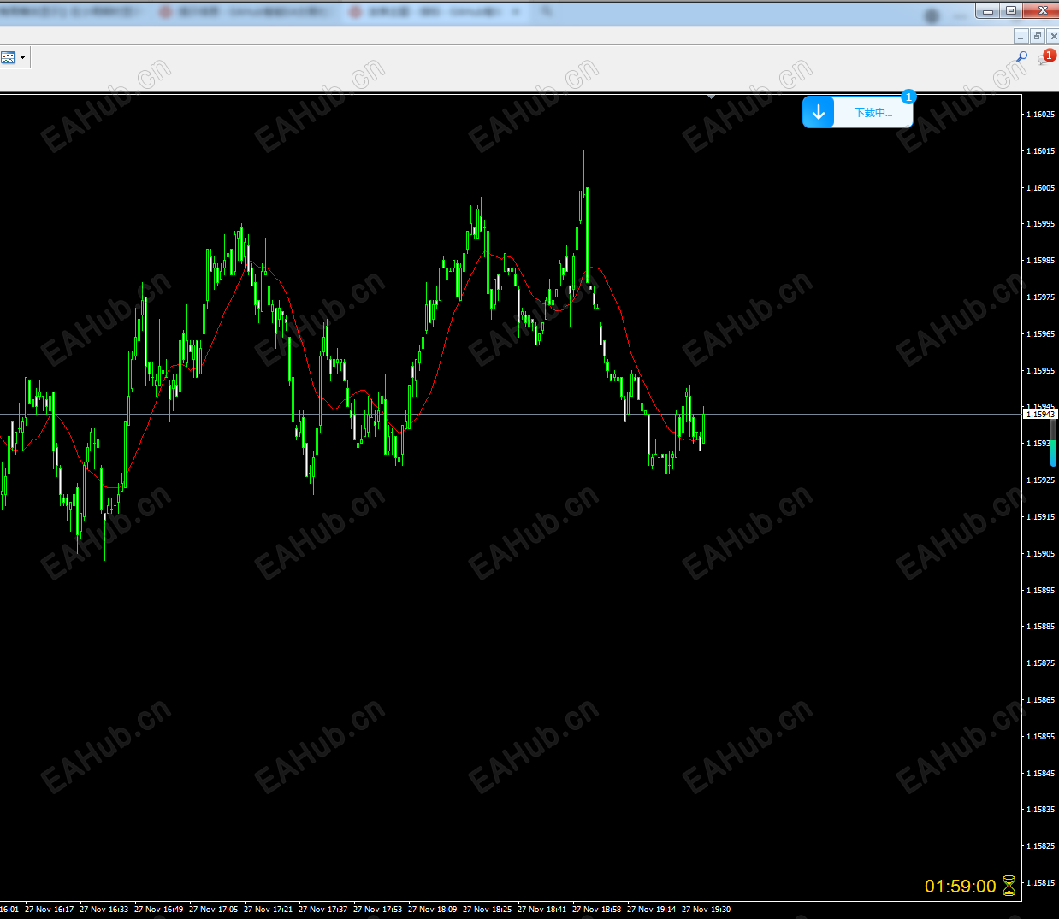Click the 27 Nov 17:21 time label
This screenshot has width=1059, height=919.
268,910
